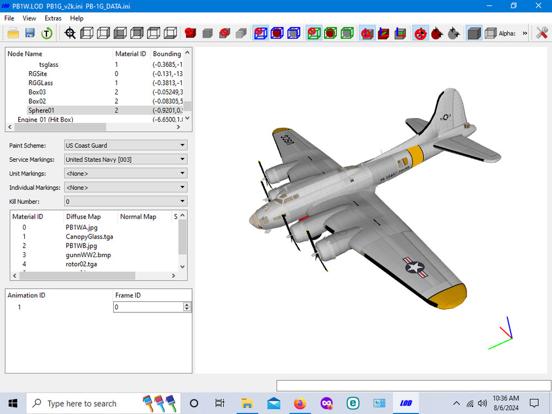Click the Material ID header in node list
Image resolution: width=552 pixels, height=414 pixels.
[131, 54]
